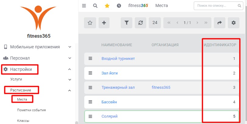Sort by 'ОРГАНИЗАЦИЯ' column header
The width and height of the screenshot is (247, 124).
pyautogui.click(x=165, y=45)
